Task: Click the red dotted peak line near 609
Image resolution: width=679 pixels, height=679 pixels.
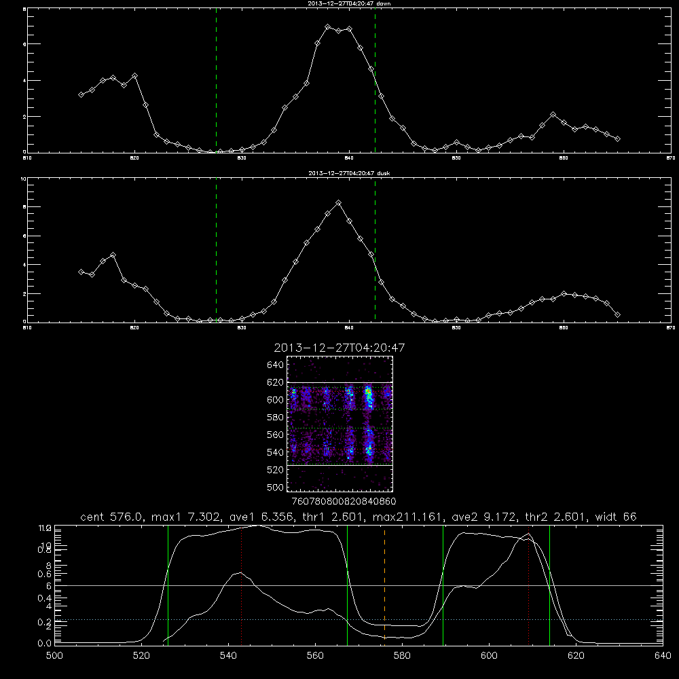Action: click(x=528, y=585)
